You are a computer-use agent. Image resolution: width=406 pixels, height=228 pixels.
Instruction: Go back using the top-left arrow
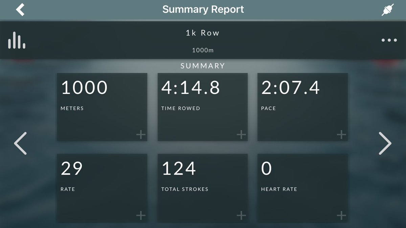[x=20, y=9]
